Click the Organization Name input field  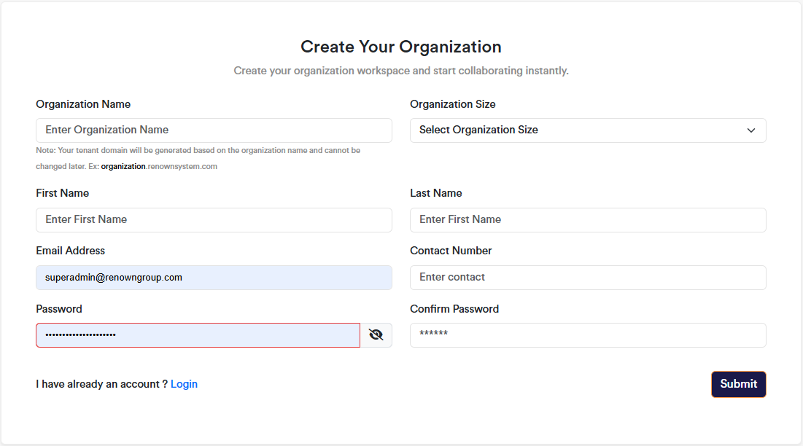[x=214, y=130]
